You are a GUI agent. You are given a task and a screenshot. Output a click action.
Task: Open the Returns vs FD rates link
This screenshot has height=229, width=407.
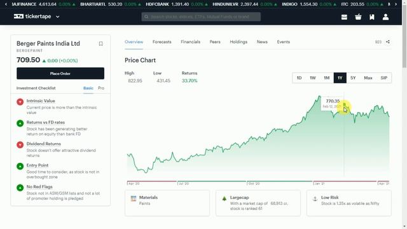click(x=46, y=122)
